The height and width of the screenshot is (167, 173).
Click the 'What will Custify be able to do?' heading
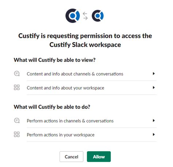52,107
